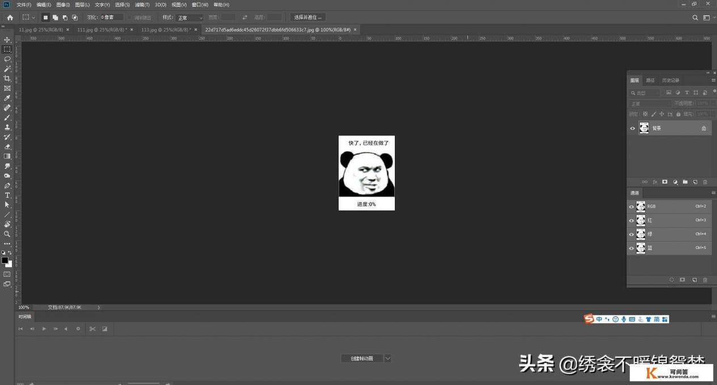
Task: Select the Lasso tool
Action: click(7, 59)
